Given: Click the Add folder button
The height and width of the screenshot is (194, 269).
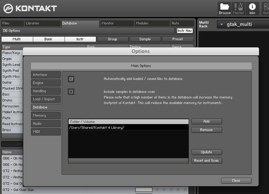Looking at the screenshot, I should tap(206, 121).
